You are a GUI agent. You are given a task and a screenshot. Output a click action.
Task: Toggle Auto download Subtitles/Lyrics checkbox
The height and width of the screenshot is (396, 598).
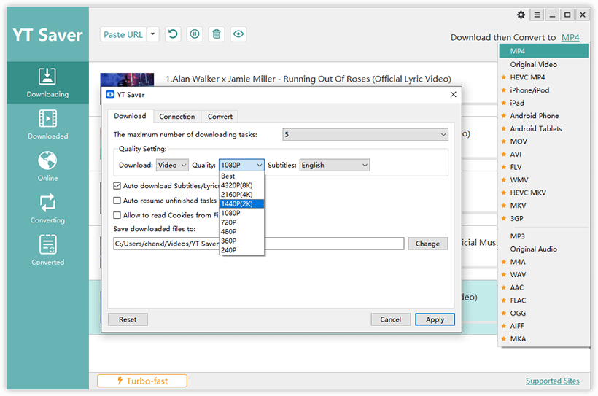117,186
